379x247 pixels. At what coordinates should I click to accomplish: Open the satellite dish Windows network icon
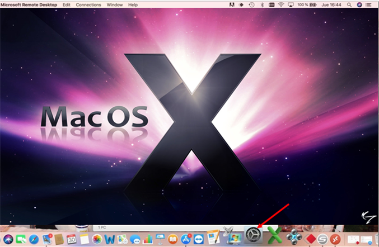pos(232,235)
